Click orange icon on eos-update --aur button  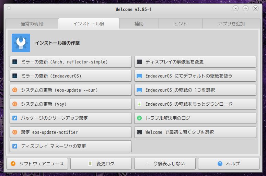coord(15,90)
